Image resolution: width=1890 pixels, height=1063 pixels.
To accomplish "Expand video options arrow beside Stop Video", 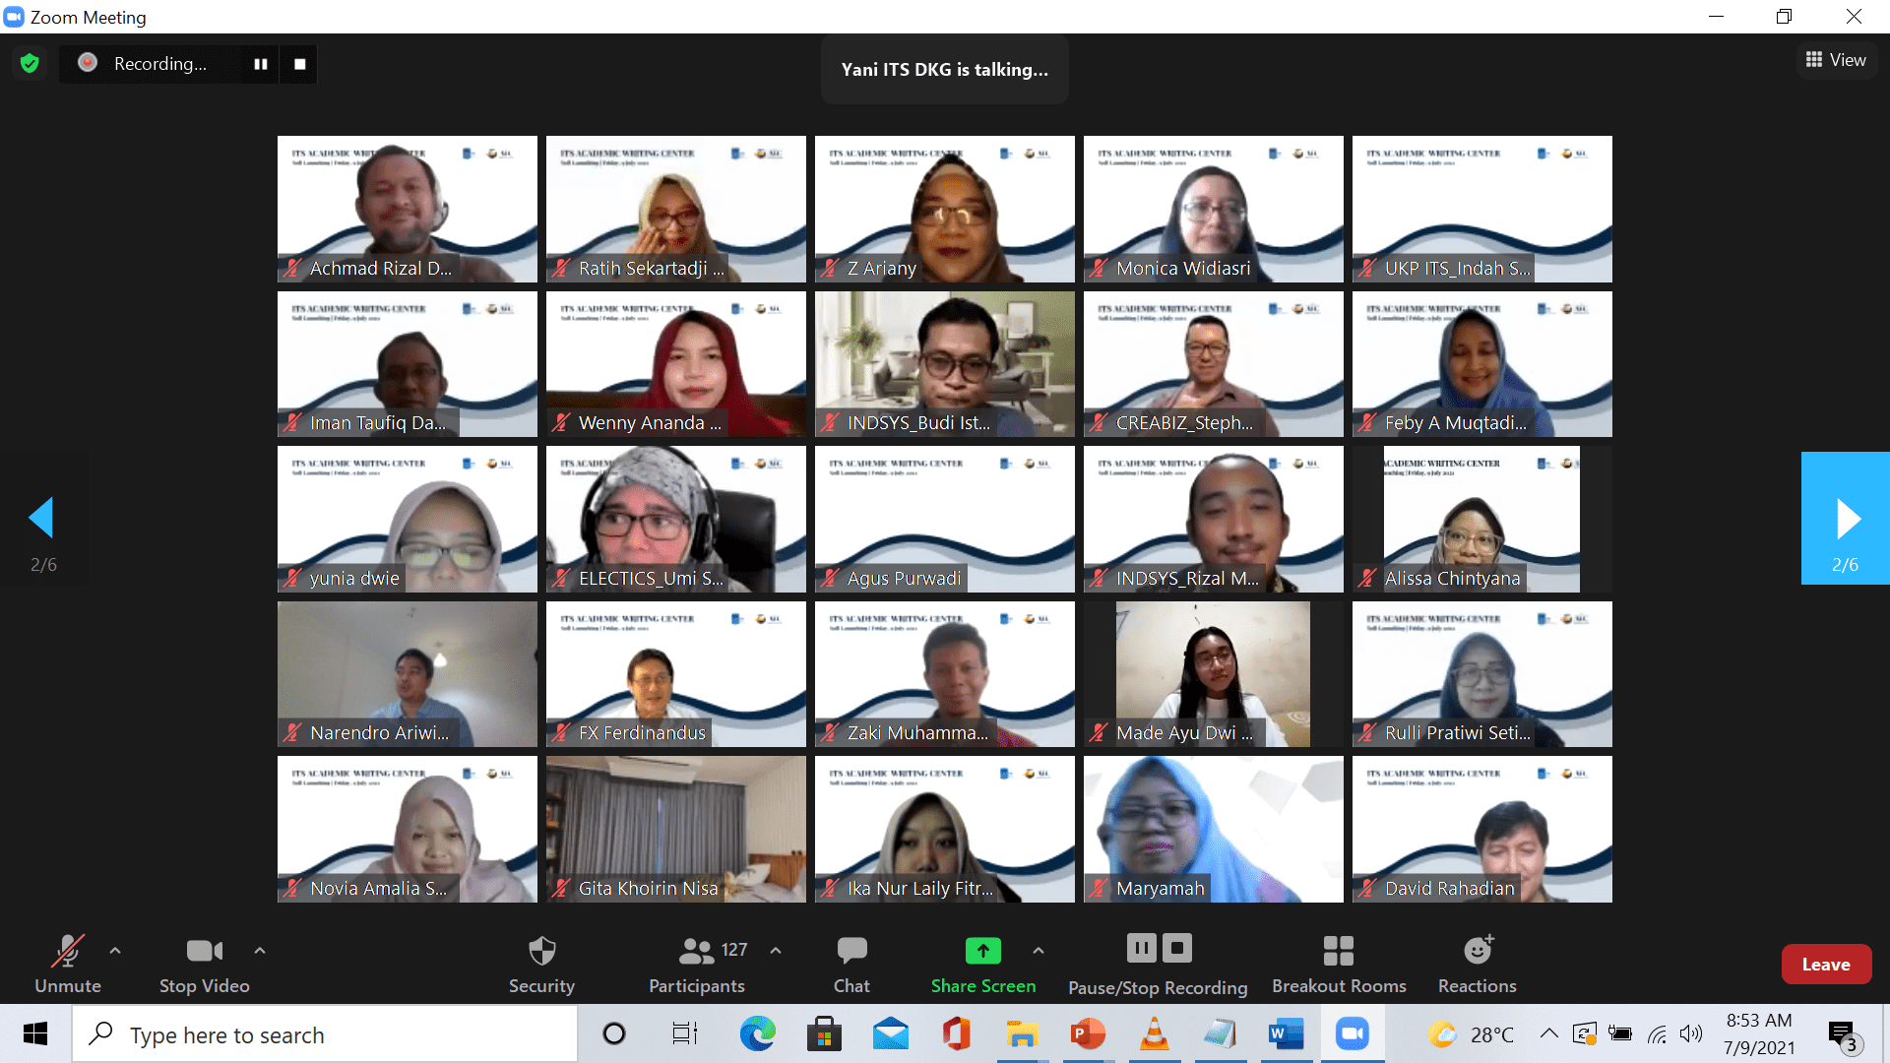I will 260,951.
